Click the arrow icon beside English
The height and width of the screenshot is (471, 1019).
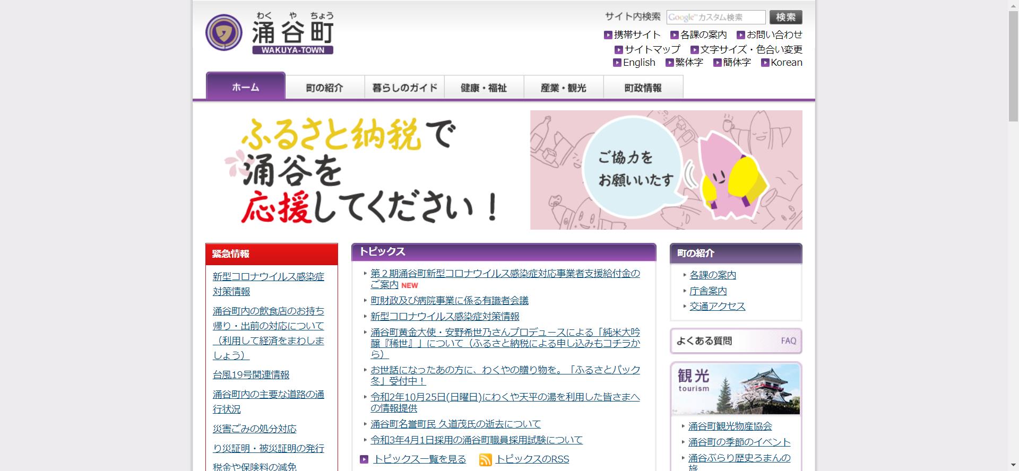pyautogui.click(x=617, y=63)
